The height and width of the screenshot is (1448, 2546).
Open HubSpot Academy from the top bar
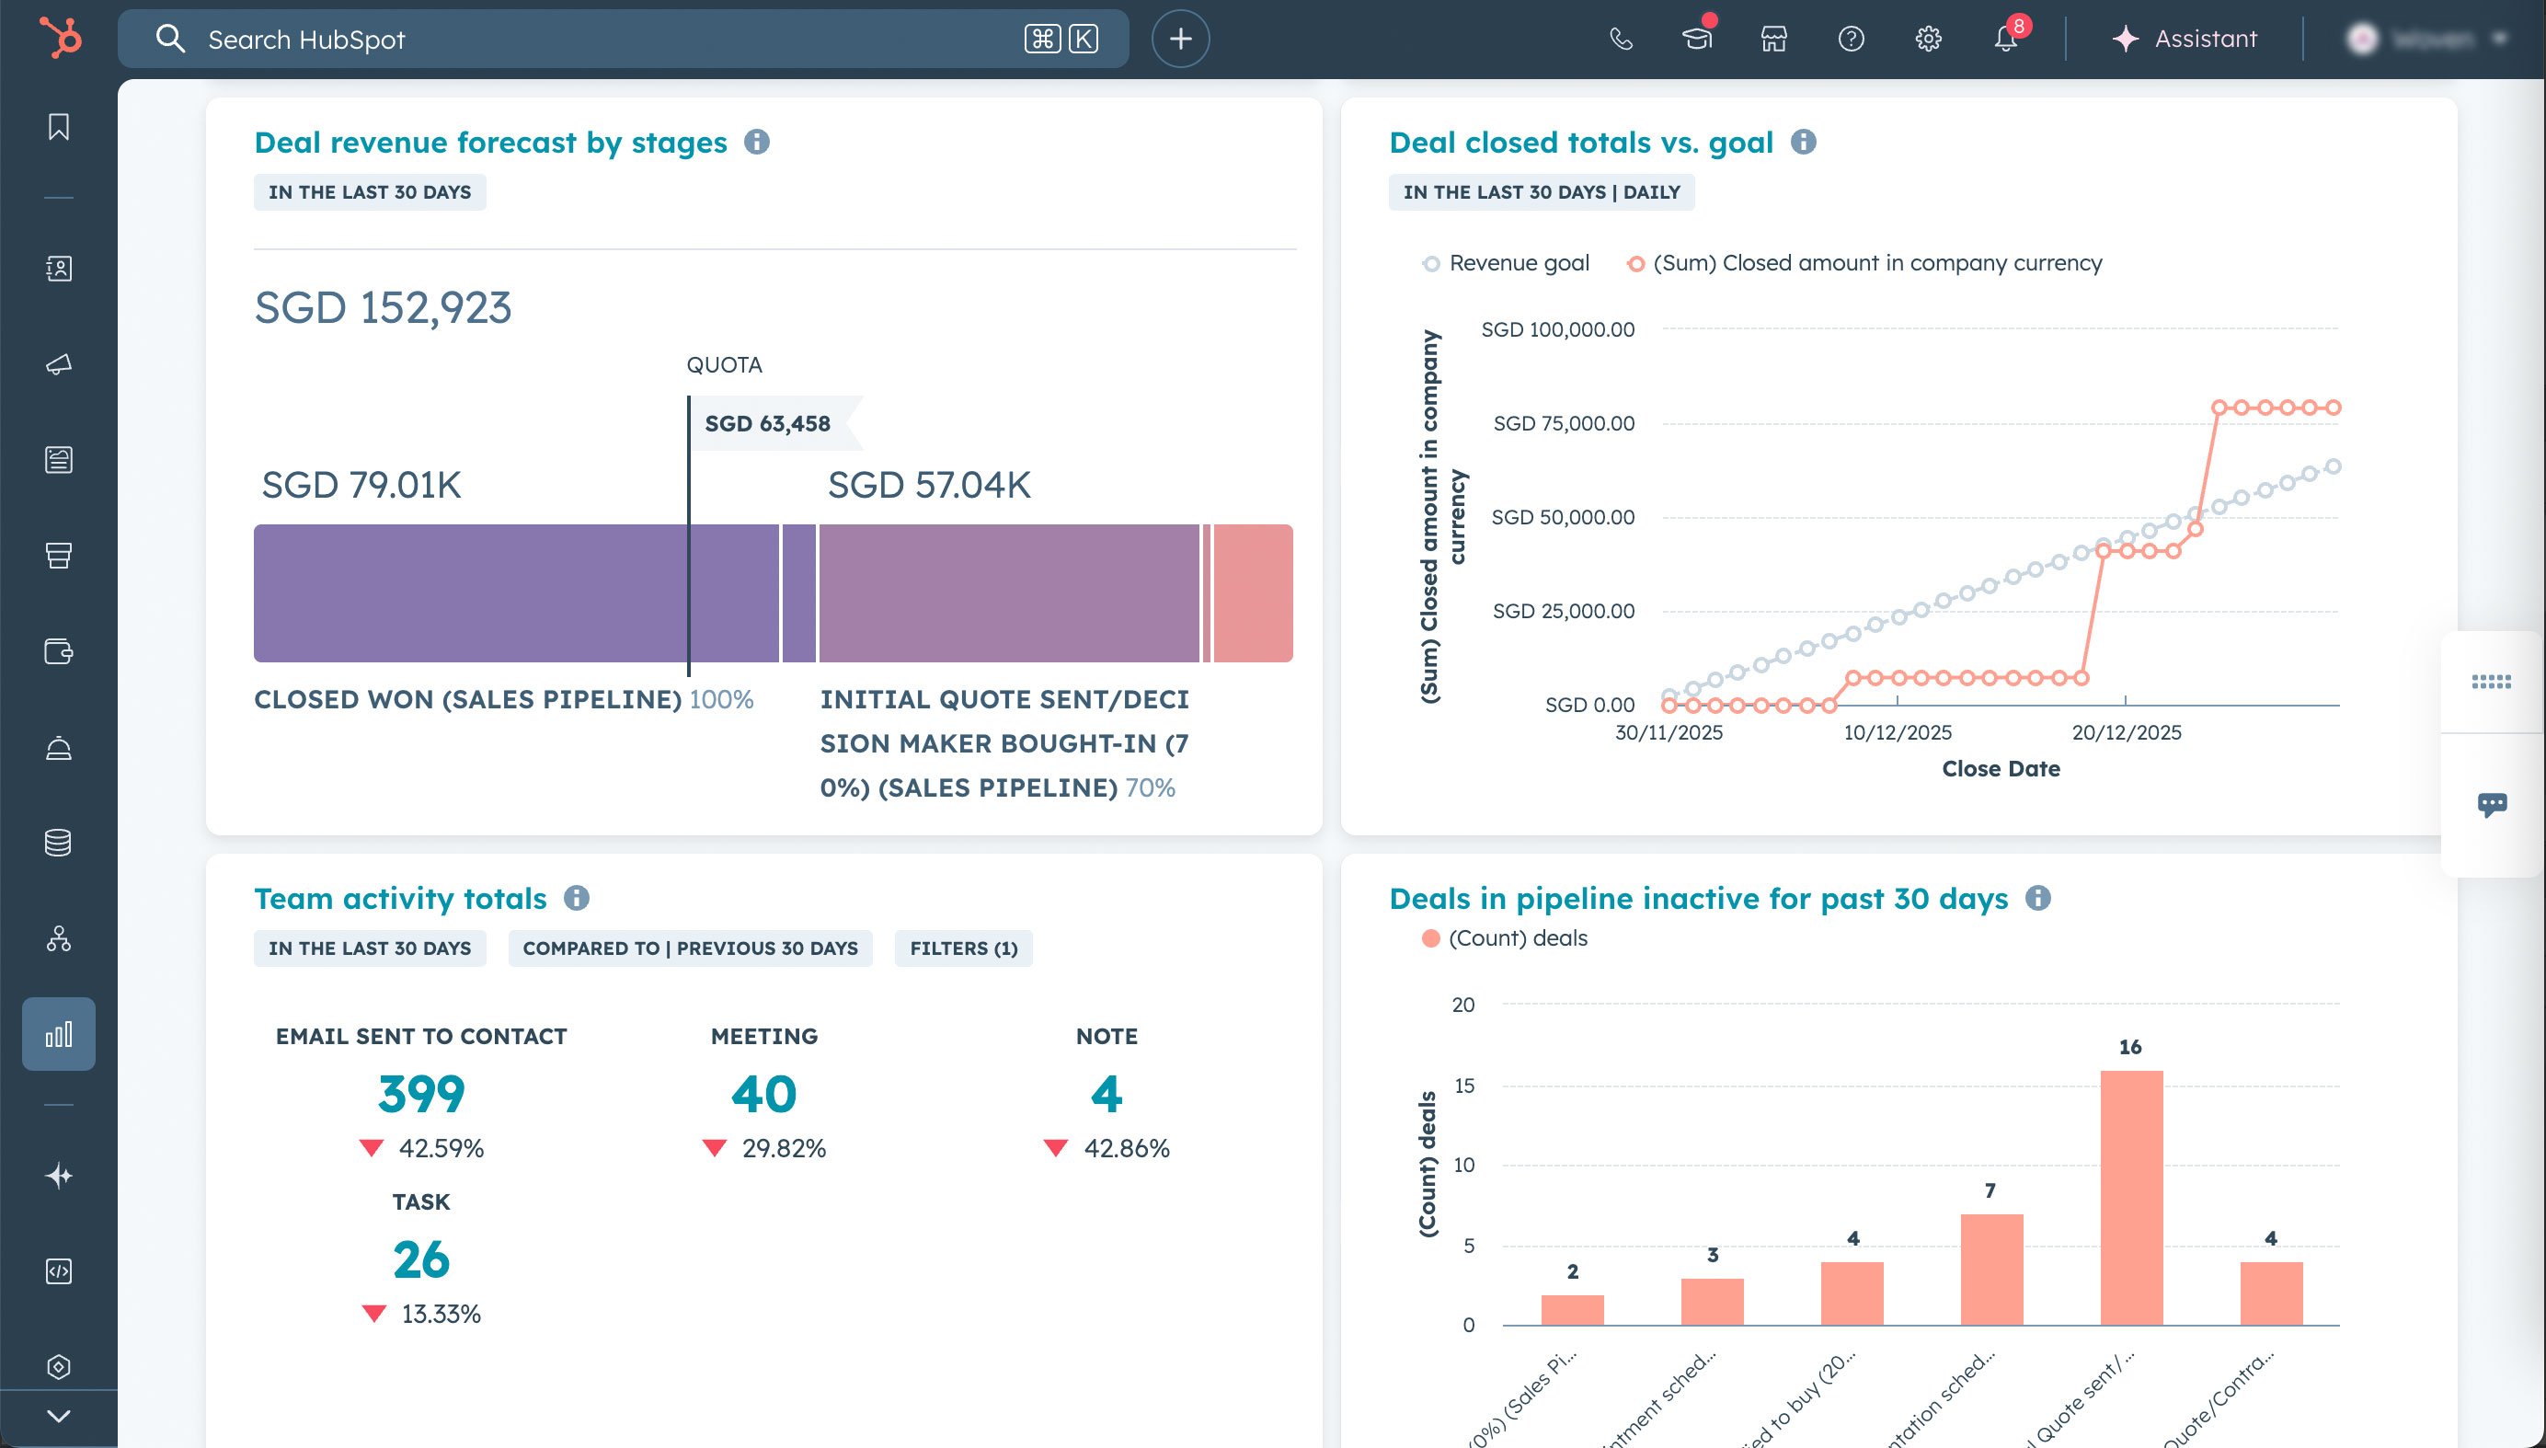[x=1697, y=40]
